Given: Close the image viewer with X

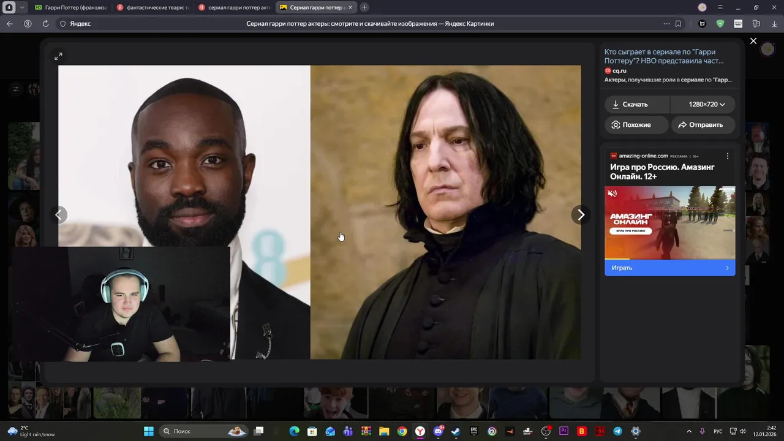Looking at the screenshot, I should click(x=753, y=41).
